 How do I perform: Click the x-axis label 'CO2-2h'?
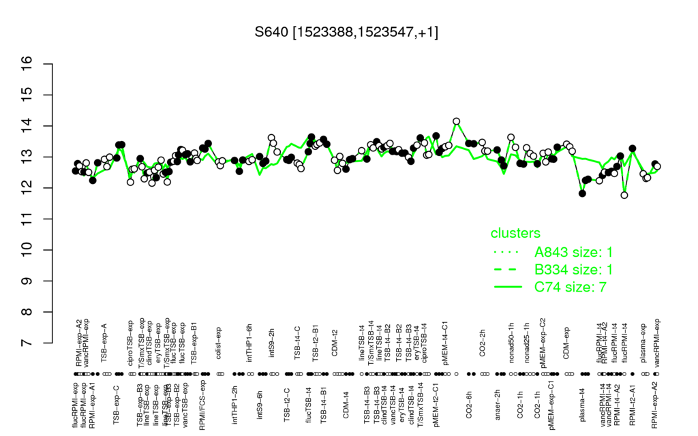point(483,343)
